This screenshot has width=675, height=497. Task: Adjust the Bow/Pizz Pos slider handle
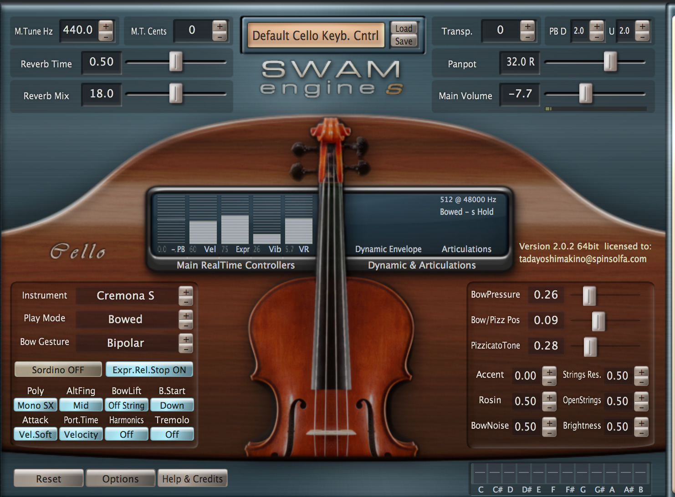coord(598,321)
